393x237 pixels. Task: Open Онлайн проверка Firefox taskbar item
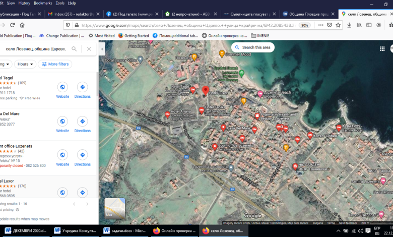point(175,231)
